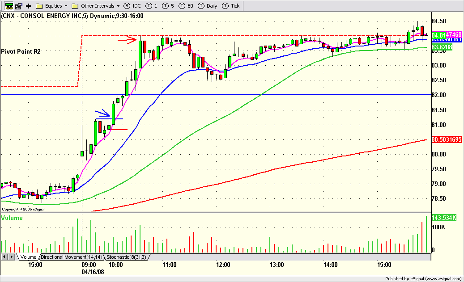Image resolution: width=464 pixels, height=282 pixels.
Task: Click the Pivot Point R2 label
Action: (21, 51)
